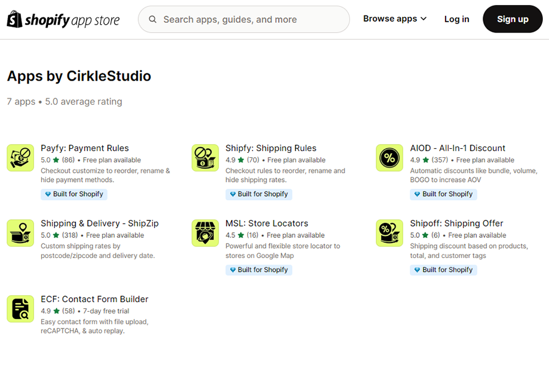
Task: Open ShipZip Shipping & Delivery app icon
Action: click(21, 233)
